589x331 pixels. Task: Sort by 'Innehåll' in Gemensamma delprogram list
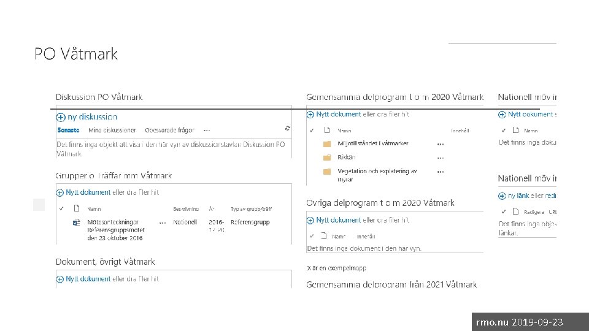point(460,131)
